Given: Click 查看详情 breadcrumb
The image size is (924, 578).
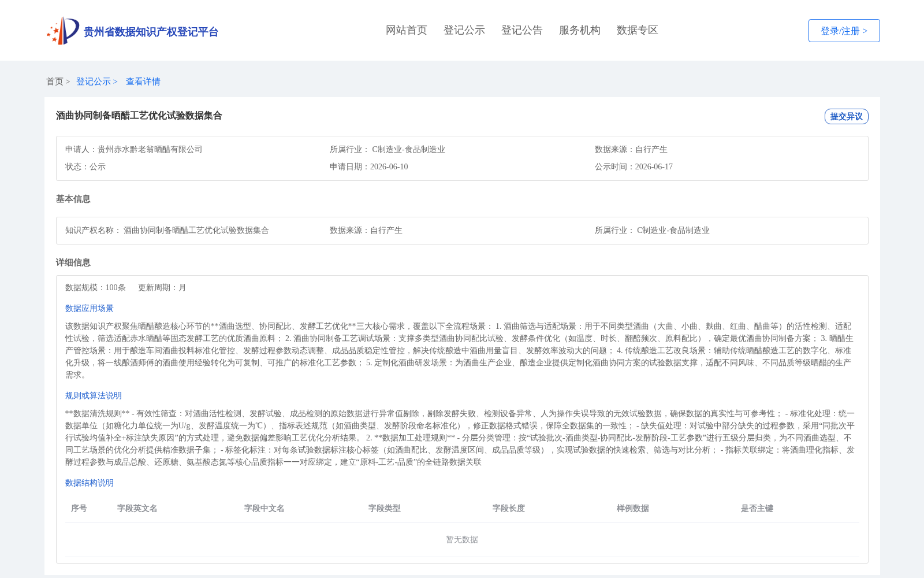Looking at the screenshot, I should (143, 81).
